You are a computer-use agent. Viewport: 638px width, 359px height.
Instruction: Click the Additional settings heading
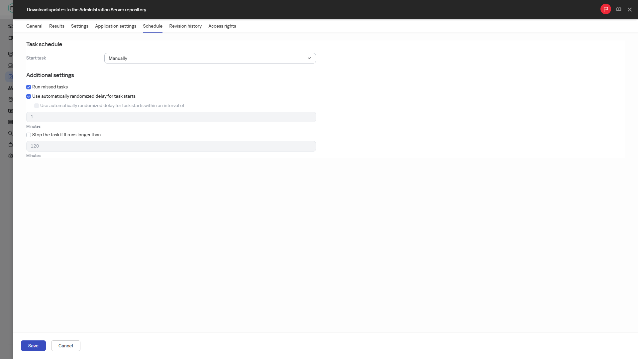point(50,75)
